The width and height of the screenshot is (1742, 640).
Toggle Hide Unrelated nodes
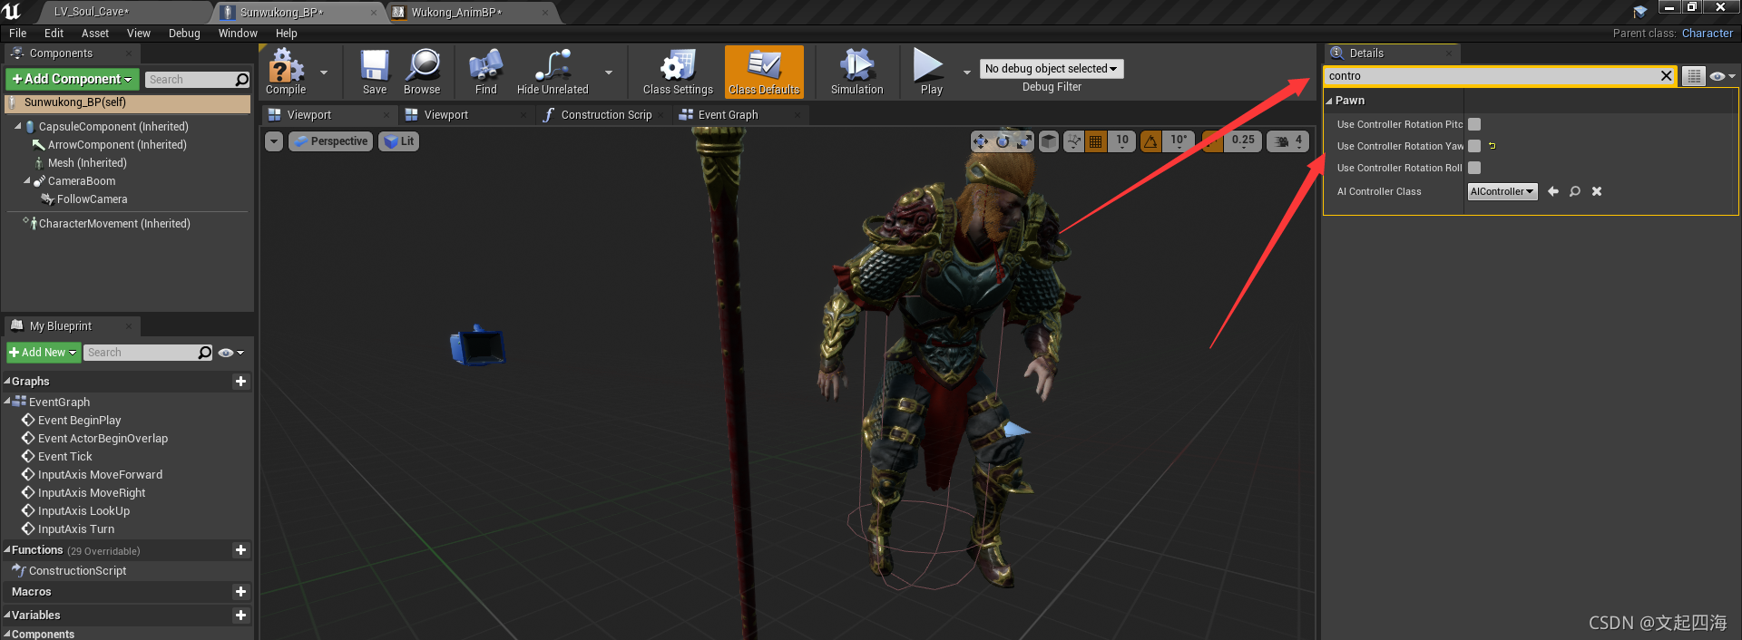553,72
